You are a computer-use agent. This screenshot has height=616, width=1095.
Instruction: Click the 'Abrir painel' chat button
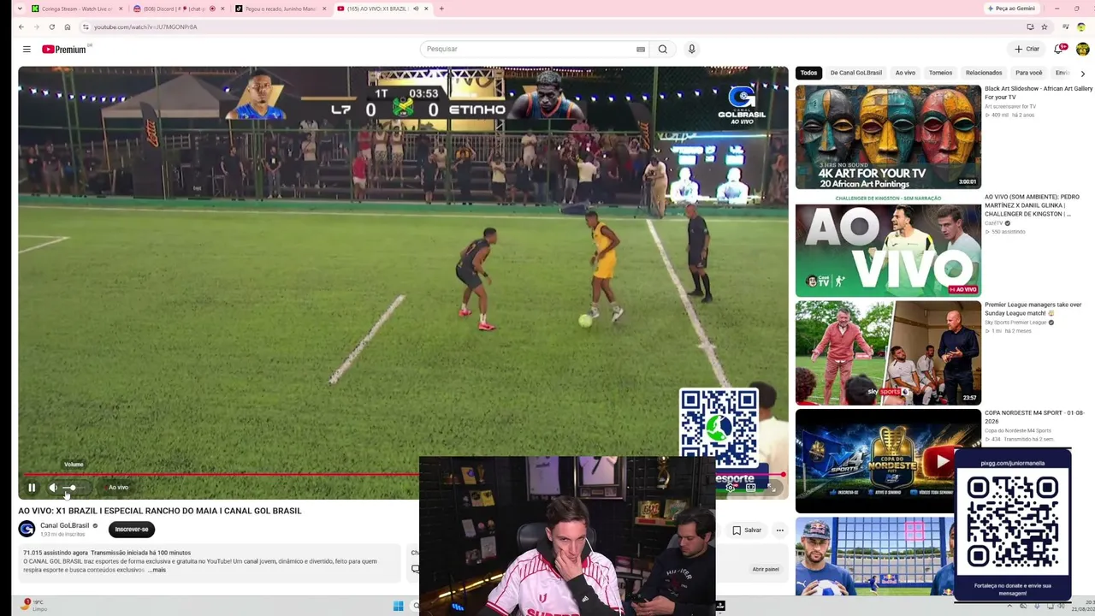(x=766, y=569)
